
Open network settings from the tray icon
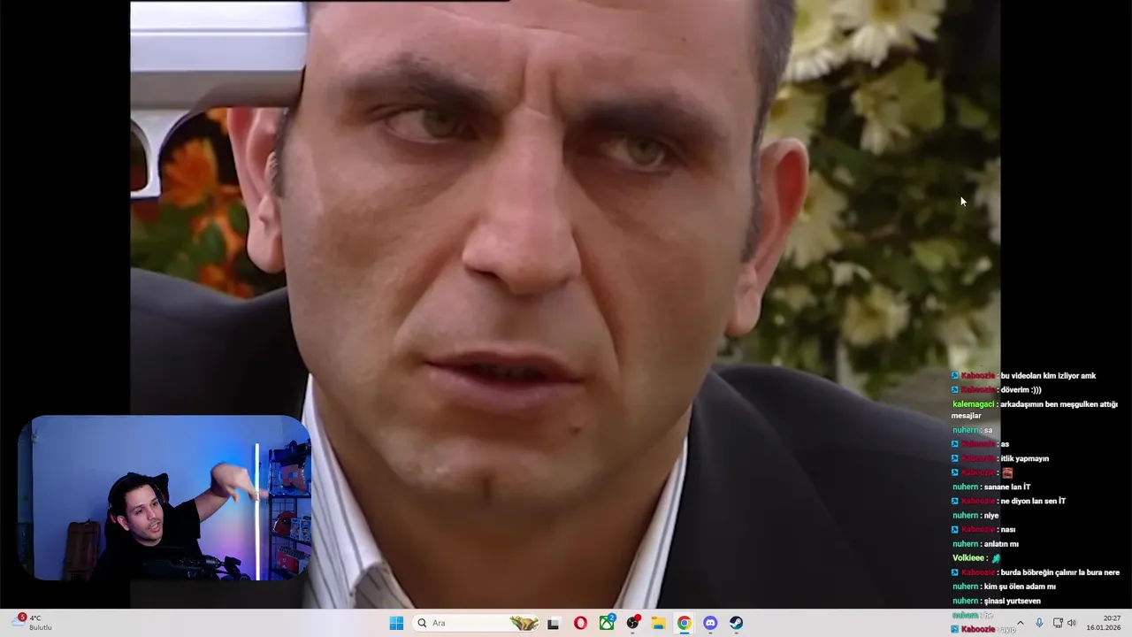(1058, 623)
